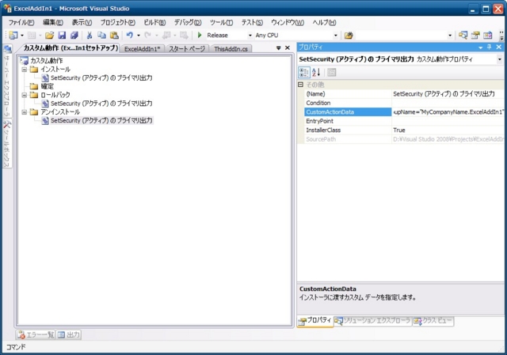Switch to ソリューション エクスプローラ tab
The image size is (507, 355).
point(373,321)
